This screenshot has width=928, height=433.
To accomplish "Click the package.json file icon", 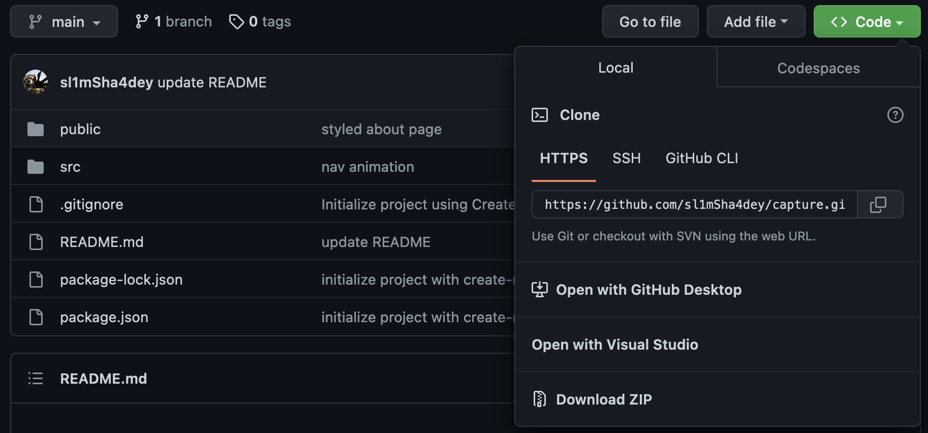I will pos(36,317).
